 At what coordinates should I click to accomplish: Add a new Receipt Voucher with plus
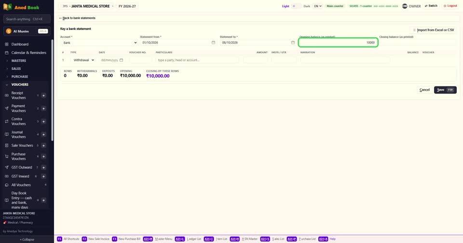coord(44,95)
